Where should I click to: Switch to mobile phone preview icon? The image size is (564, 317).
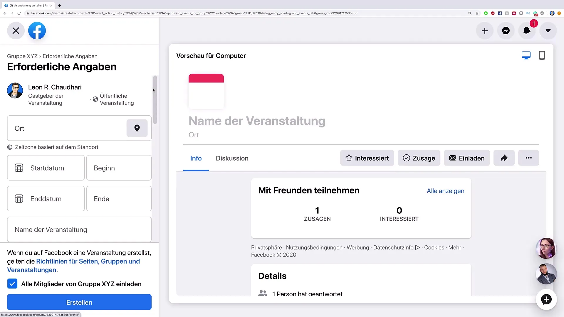pos(542,55)
